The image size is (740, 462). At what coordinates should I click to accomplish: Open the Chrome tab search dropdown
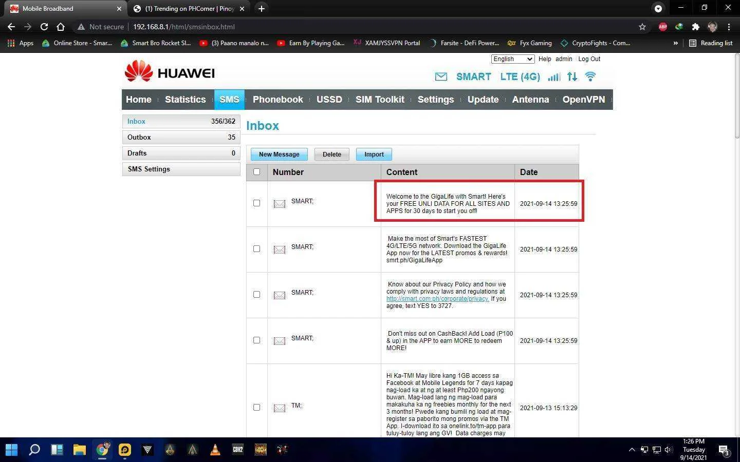658,8
